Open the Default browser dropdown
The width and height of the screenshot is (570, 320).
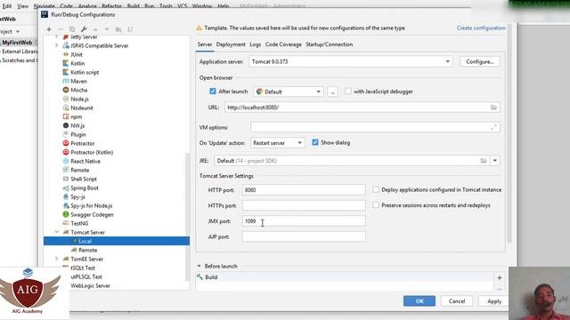[x=289, y=92]
